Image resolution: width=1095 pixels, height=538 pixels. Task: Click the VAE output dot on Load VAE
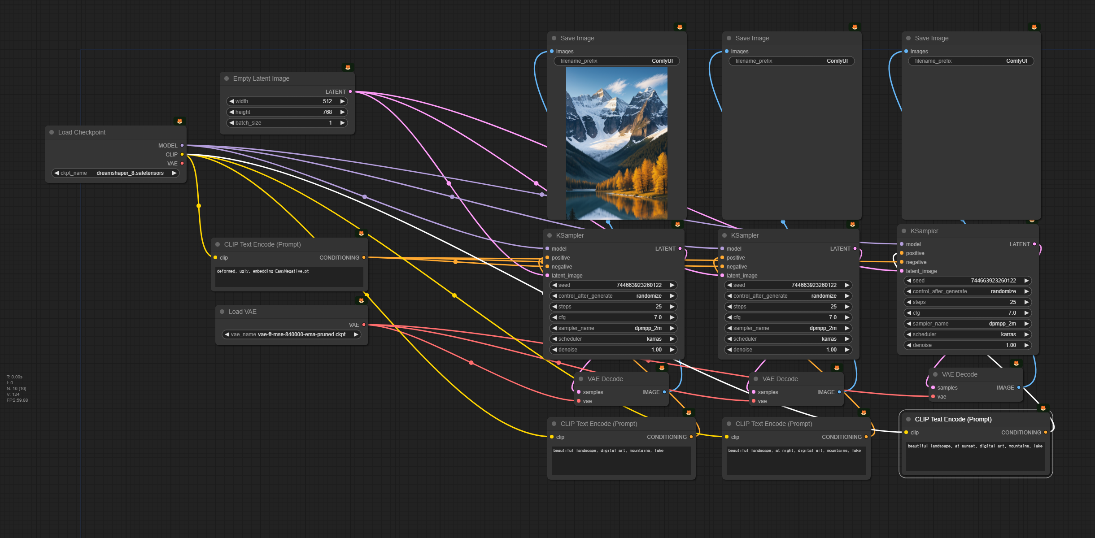click(364, 325)
